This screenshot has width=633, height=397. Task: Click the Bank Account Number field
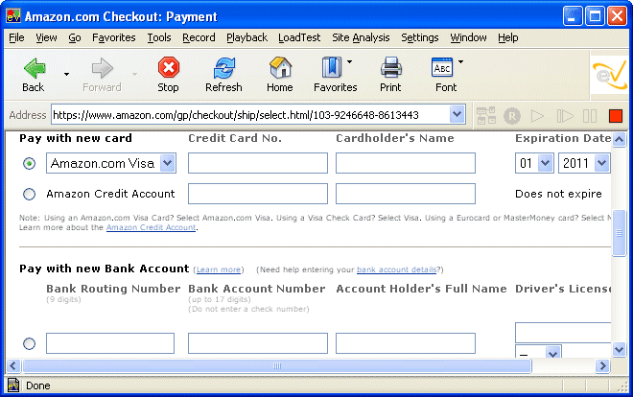(258, 343)
